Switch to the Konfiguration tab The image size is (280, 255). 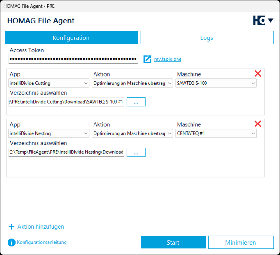pyautogui.click(x=72, y=37)
